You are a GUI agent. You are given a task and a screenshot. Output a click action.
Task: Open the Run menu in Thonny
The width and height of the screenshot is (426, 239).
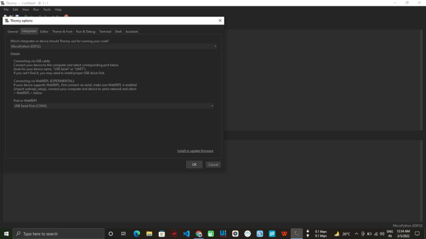36,10
